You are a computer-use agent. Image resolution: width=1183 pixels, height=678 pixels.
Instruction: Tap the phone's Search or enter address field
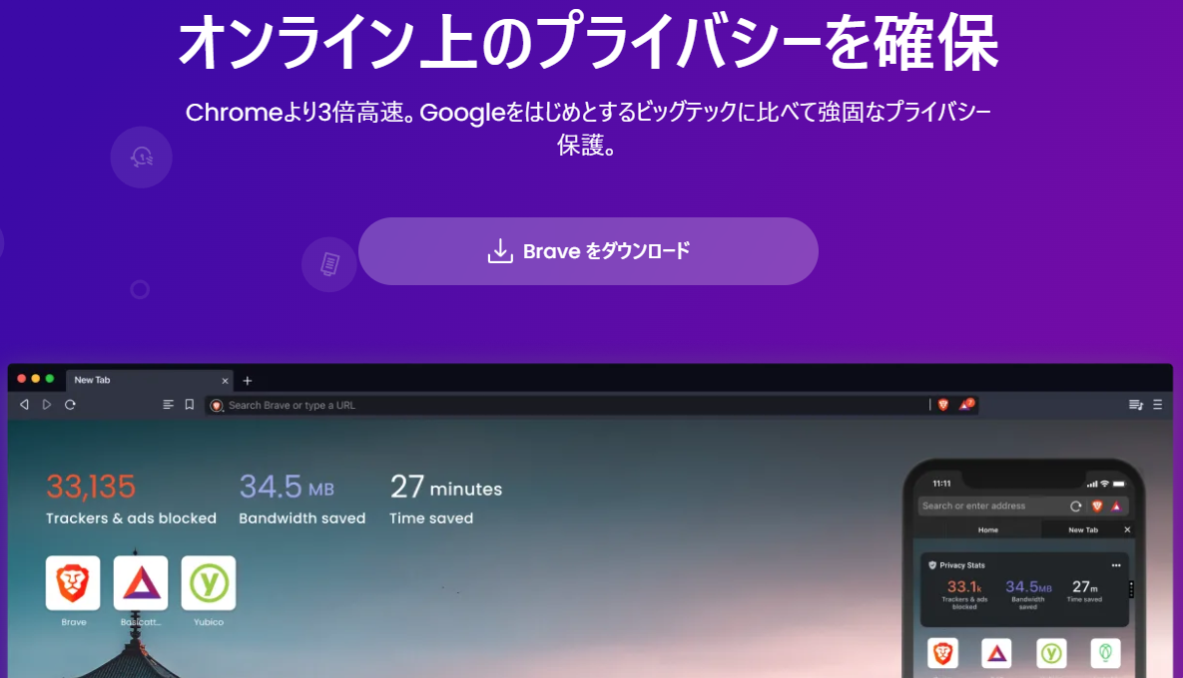click(991, 506)
